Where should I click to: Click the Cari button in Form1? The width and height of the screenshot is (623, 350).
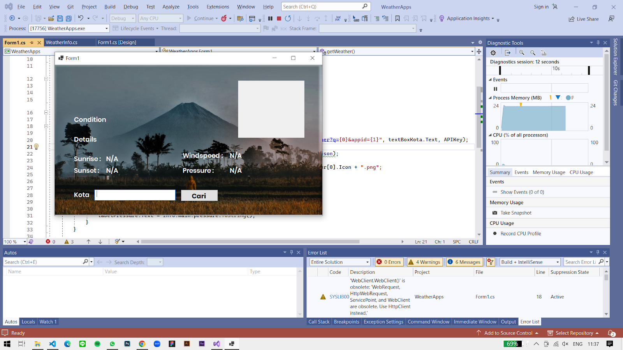click(199, 196)
